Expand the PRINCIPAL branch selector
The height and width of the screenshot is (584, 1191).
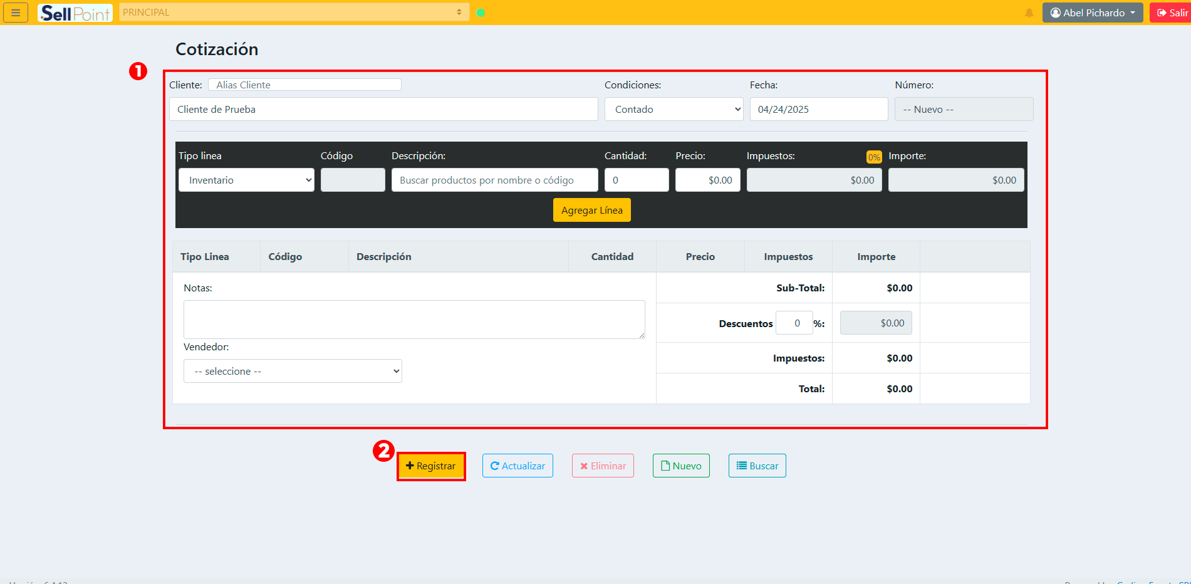(294, 13)
